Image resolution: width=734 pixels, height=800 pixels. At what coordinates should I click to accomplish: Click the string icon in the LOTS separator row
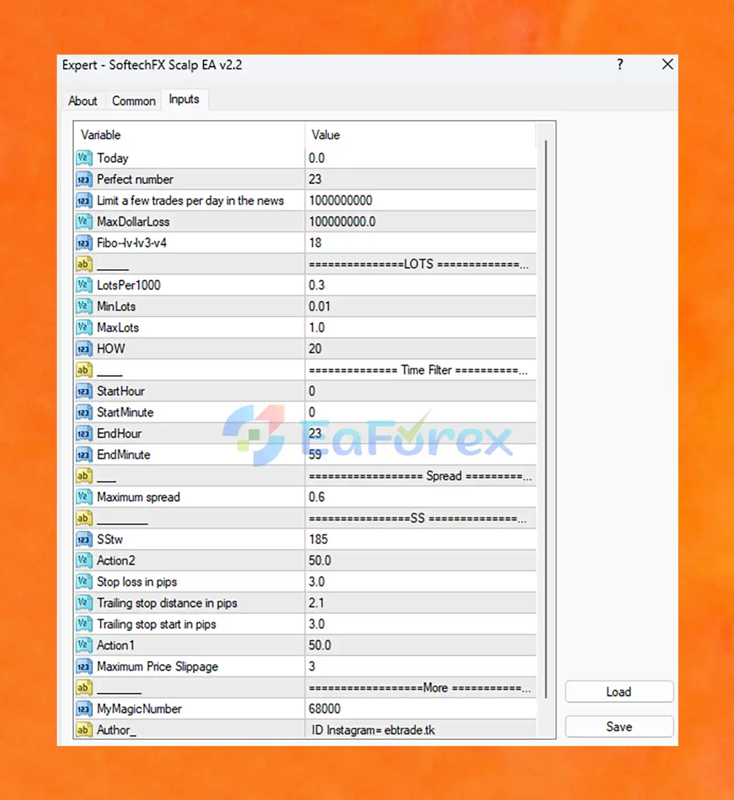click(x=84, y=264)
